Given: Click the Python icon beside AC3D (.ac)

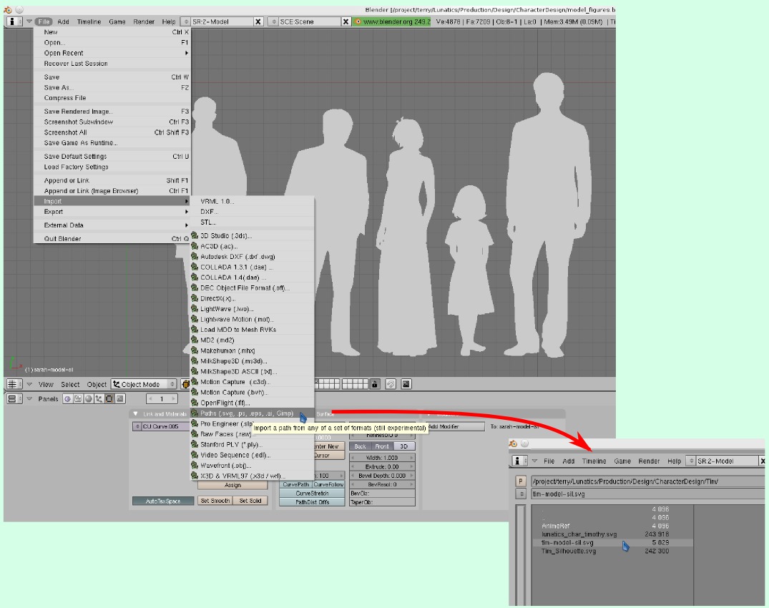Looking at the screenshot, I should [195, 246].
